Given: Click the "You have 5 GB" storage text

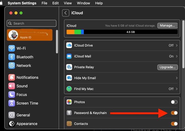Looking at the screenshot, I should click(130, 26).
